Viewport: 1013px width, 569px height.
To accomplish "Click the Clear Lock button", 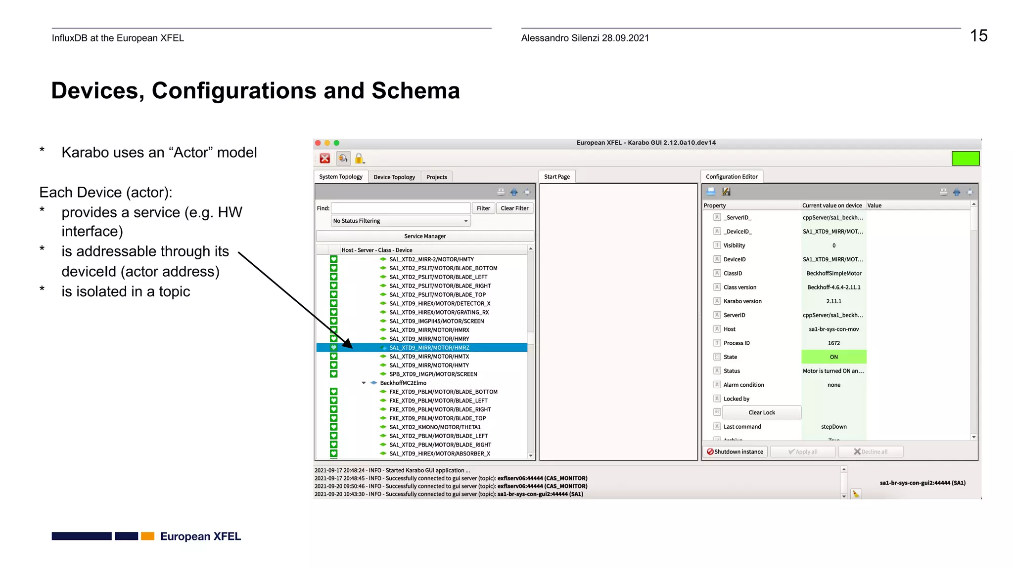I will tap(762, 412).
